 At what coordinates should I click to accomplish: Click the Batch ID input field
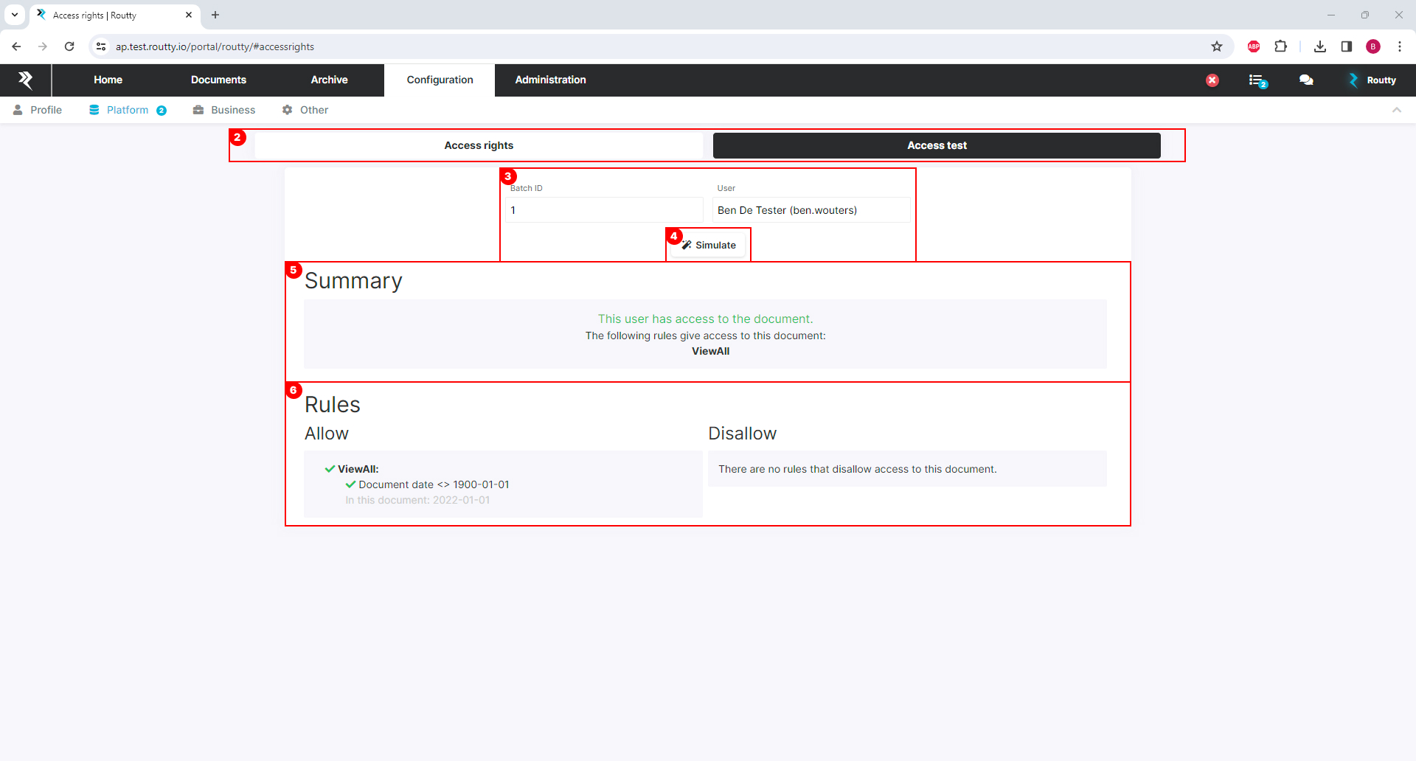(x=604, y=210)
